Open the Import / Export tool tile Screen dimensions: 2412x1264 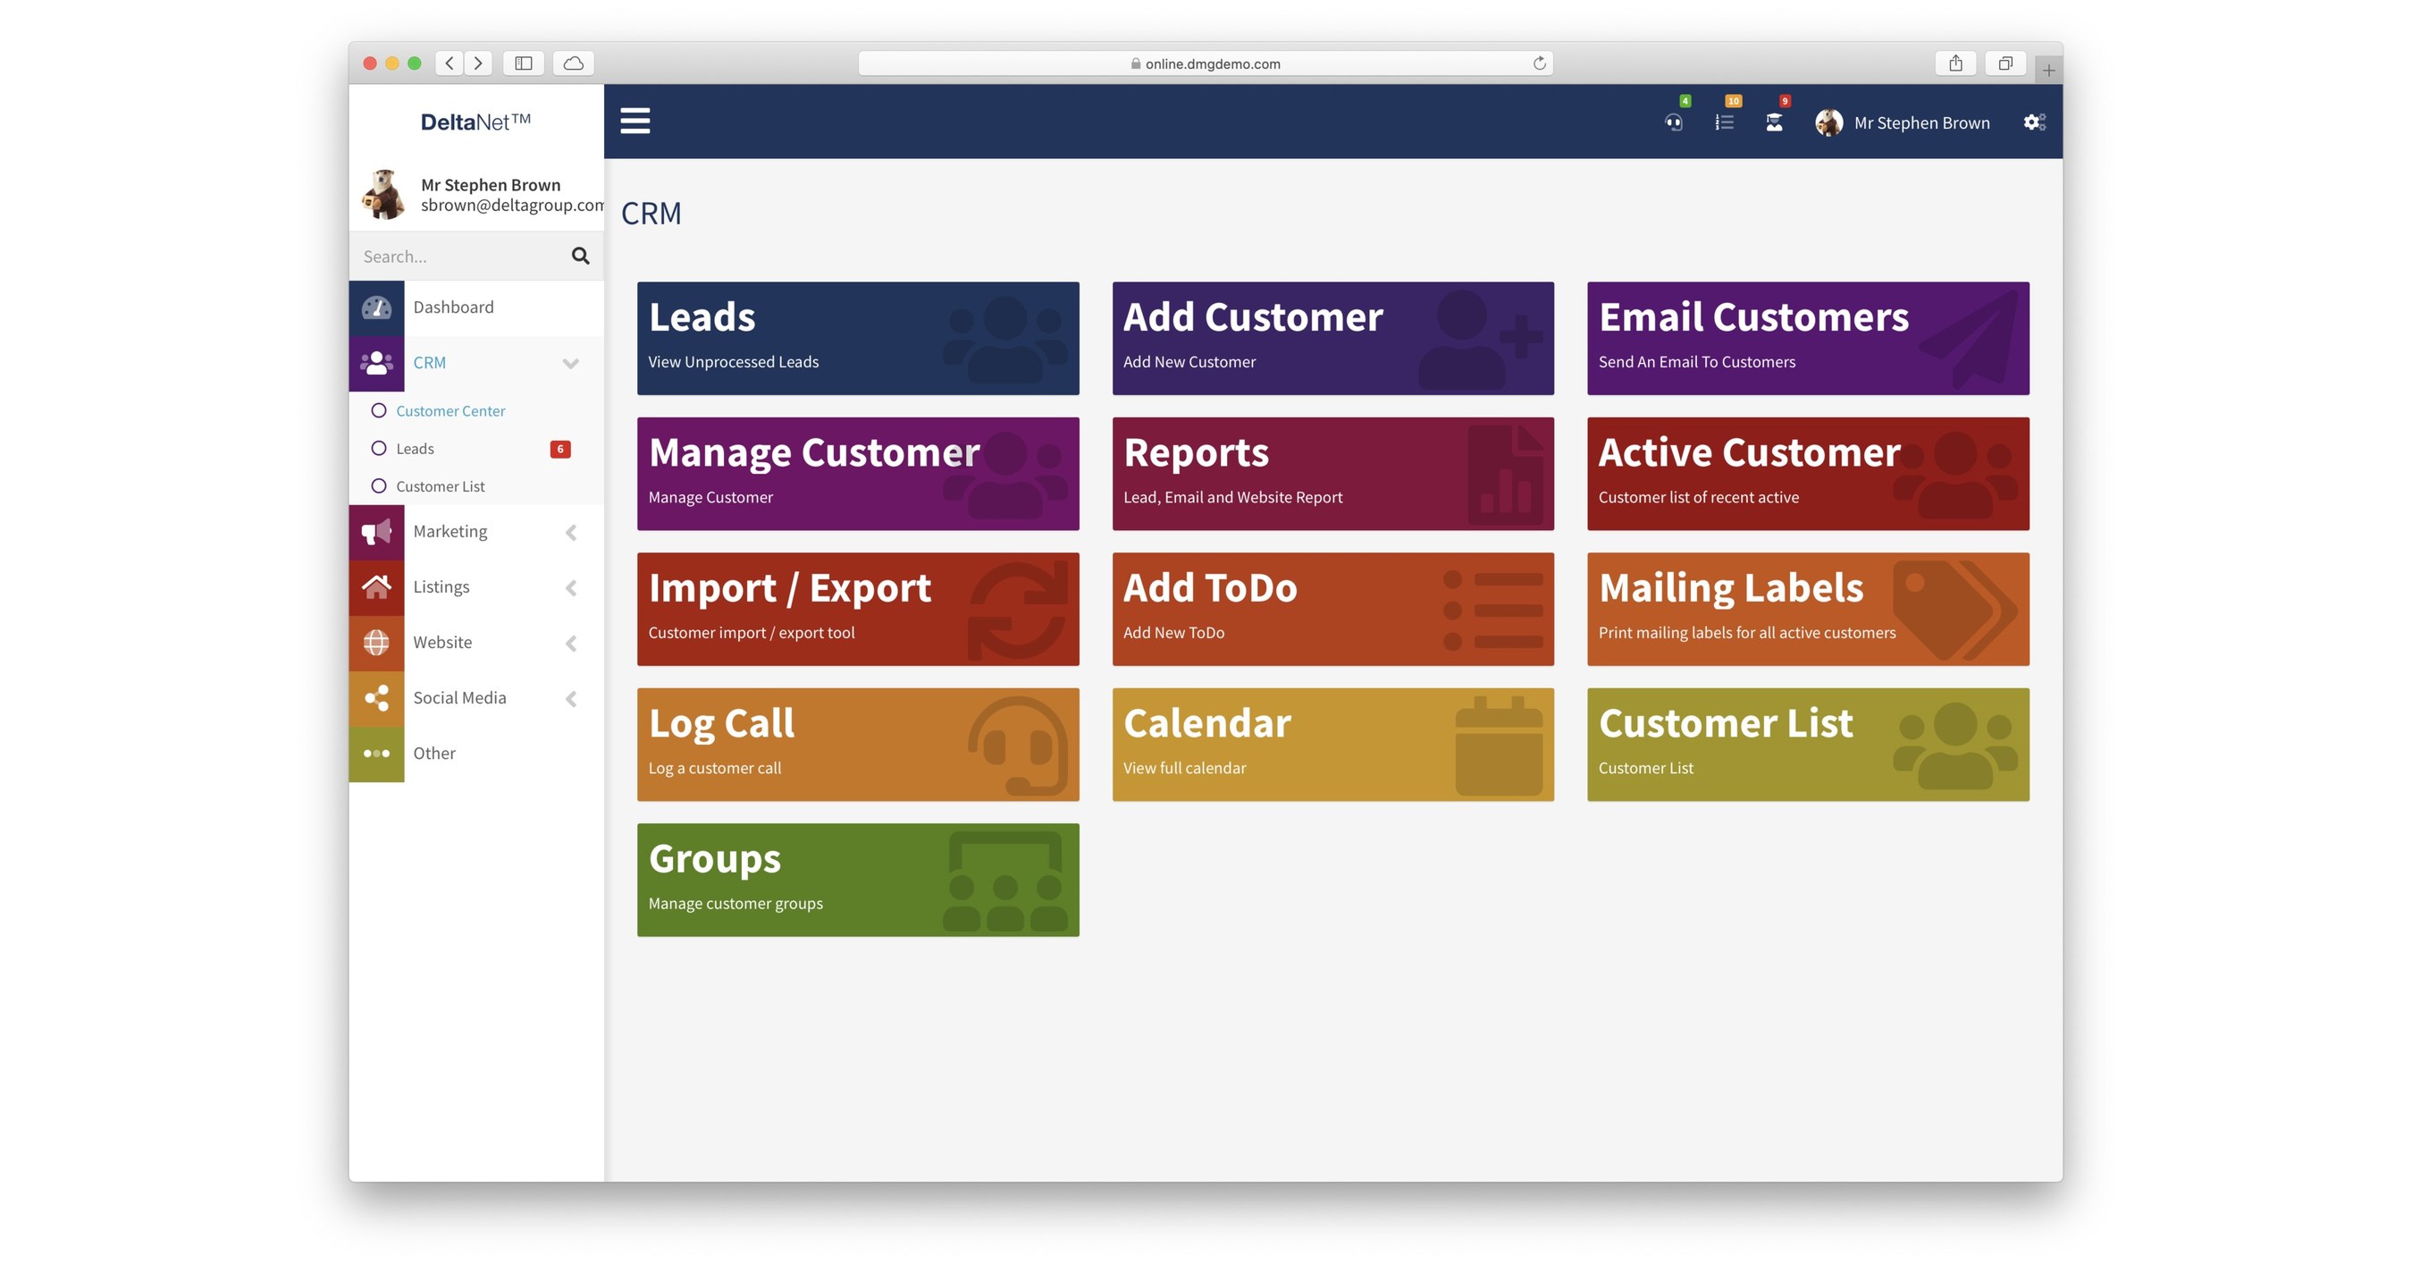point(858,608)
